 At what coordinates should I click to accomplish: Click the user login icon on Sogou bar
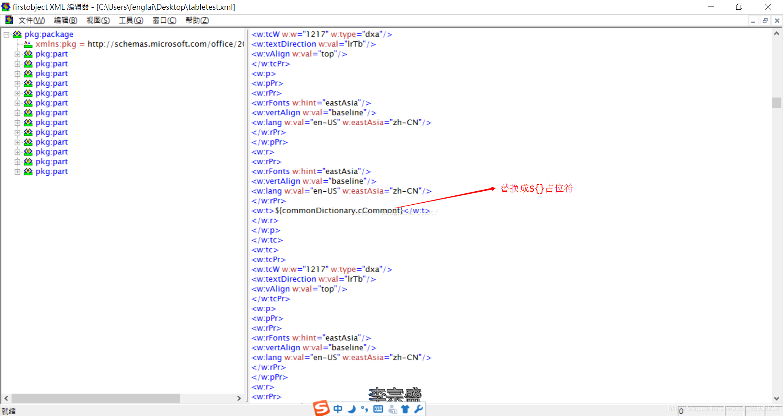(x=392, y=409)
